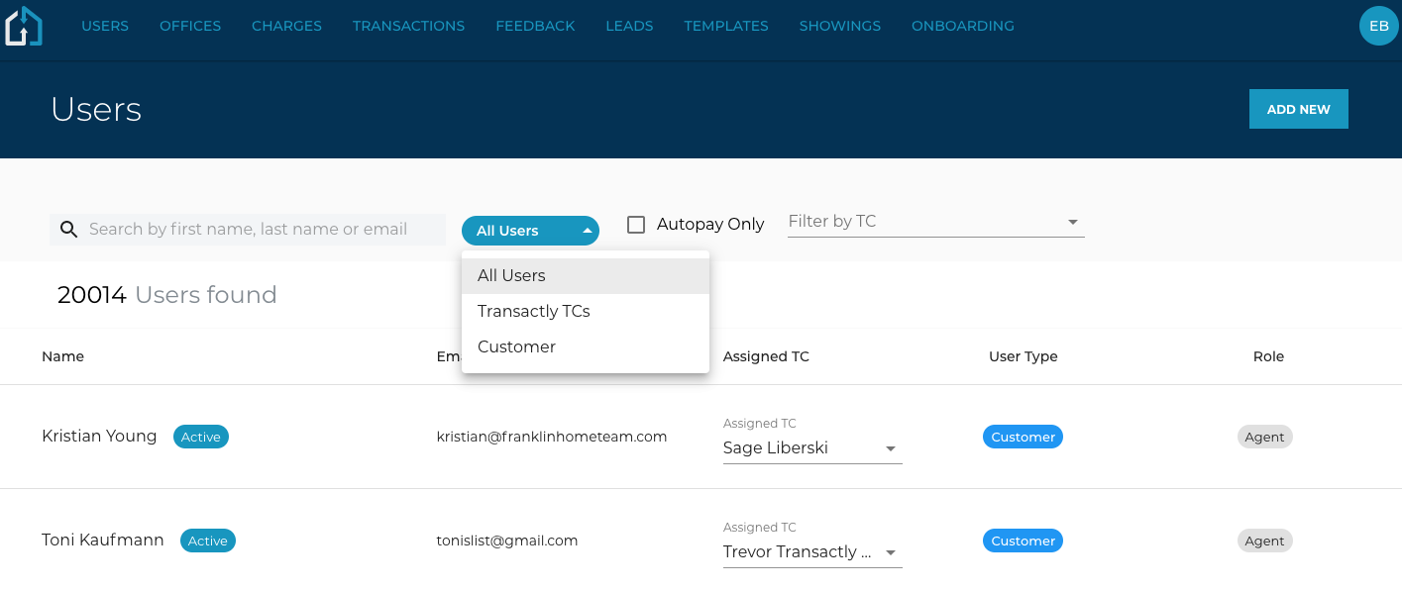The image size is (1402, 591).
Task: Click the Transactly home logo icon
Action: [24, 27]
